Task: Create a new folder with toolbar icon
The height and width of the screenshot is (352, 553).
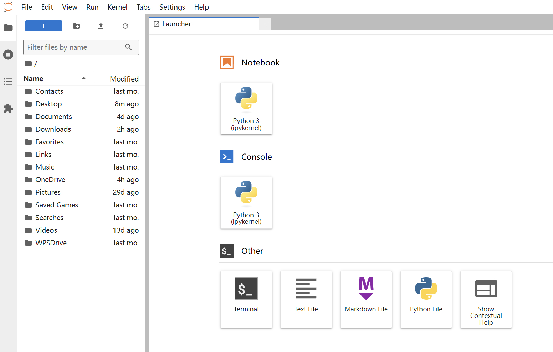Action: click(x=76, y=26)
